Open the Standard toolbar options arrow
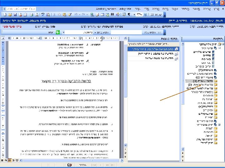Image resolution: width=225 pixels, height=168 pixels. (165, 15)
